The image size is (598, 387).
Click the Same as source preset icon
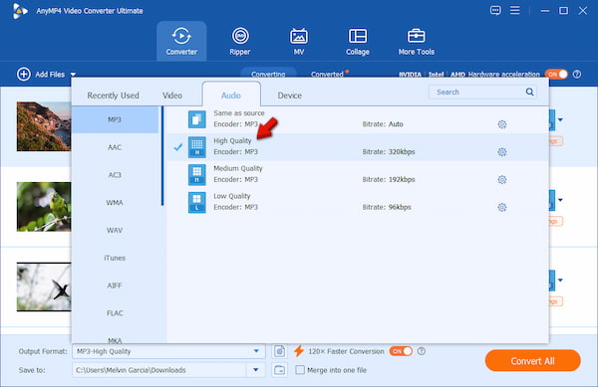[196, 119]
